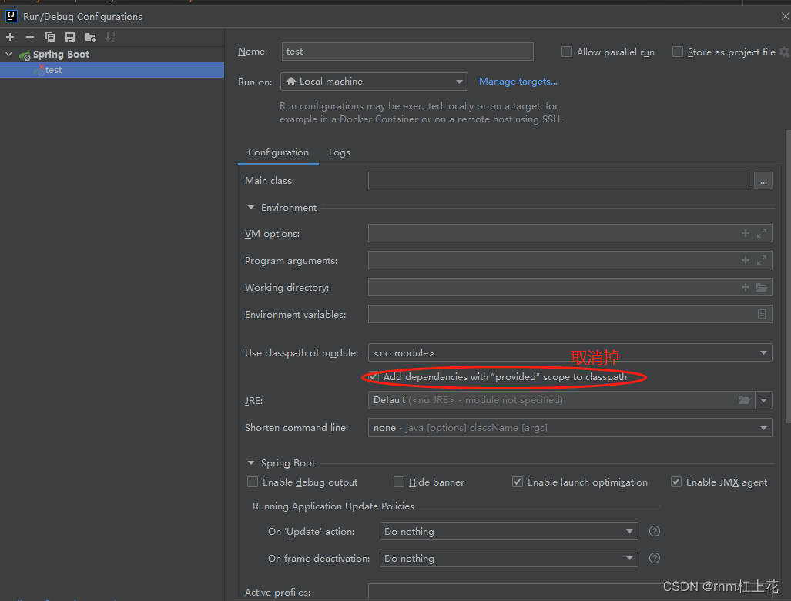Viewport: 791px width, 601px height.
Task: Click the vertical scrollbar of settings panel
Action: point(788,276)
